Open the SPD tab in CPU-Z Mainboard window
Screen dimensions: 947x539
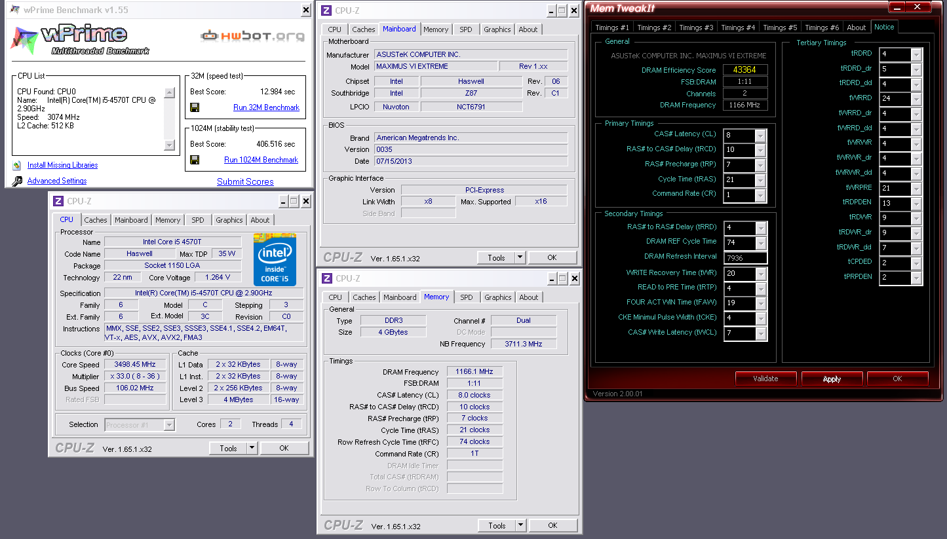click(465, 29)
